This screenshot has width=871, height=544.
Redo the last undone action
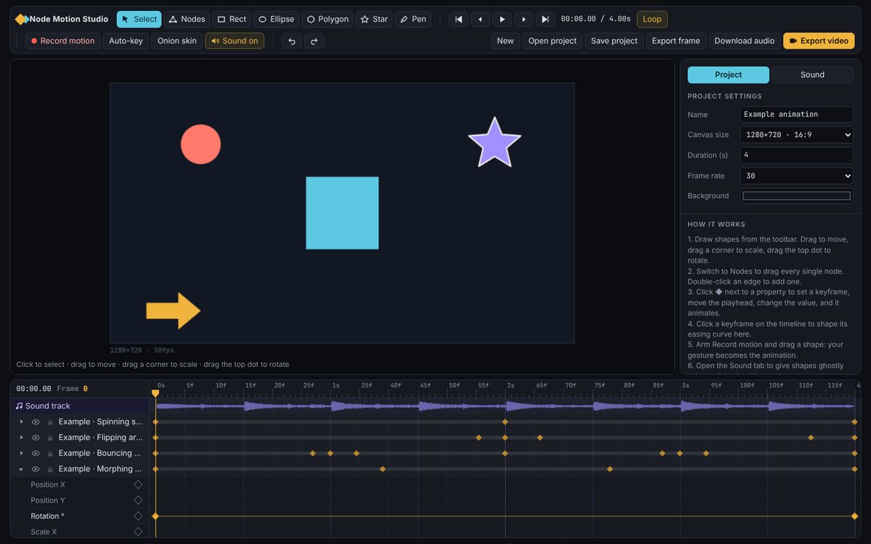pyautogui.click(x=314, y=41)
